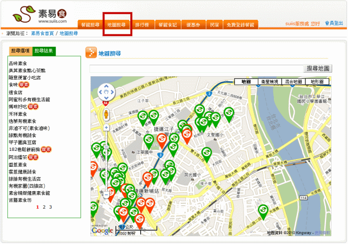348x244 pixels.
Task: Click the map search text field
Action: pyautogui.click(x=196, y=69)
